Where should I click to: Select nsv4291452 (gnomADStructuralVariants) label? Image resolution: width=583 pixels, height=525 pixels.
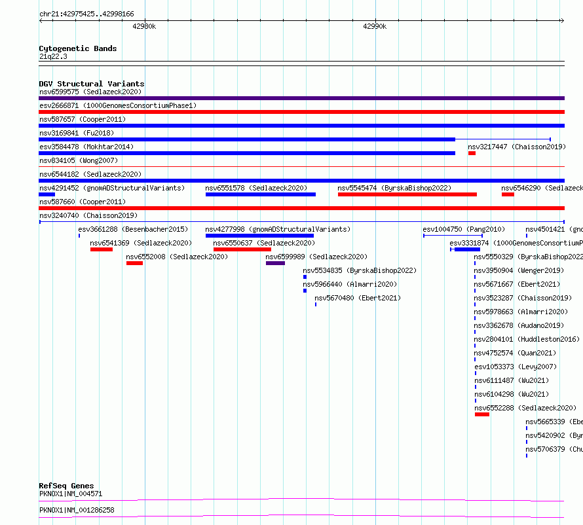tap(112, 188)
